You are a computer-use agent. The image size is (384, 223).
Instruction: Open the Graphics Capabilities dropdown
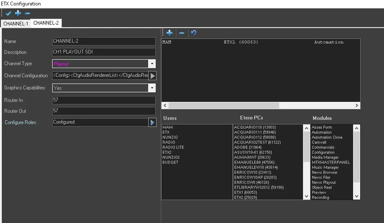pyautogui.click(x=152, y=88)
